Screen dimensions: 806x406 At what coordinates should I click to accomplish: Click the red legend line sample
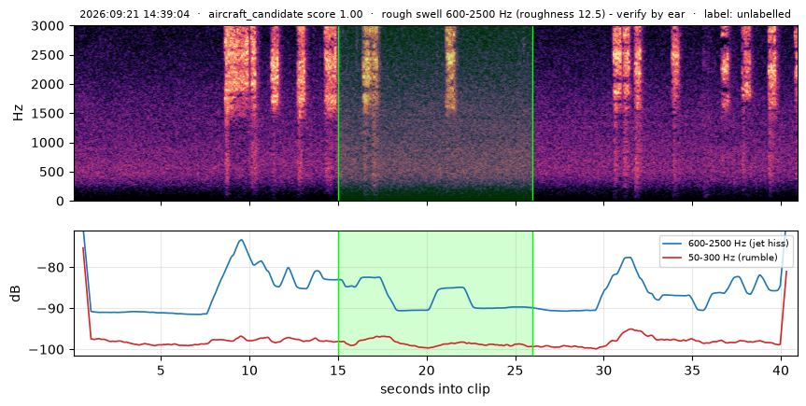coord(673,258)
